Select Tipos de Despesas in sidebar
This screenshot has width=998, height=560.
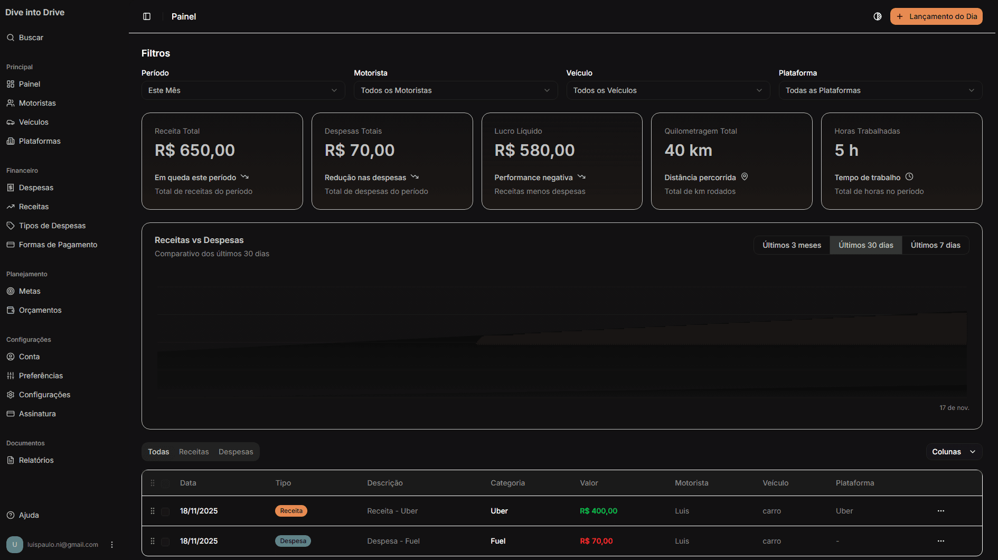pyautogui.click(x=52, y=226)
